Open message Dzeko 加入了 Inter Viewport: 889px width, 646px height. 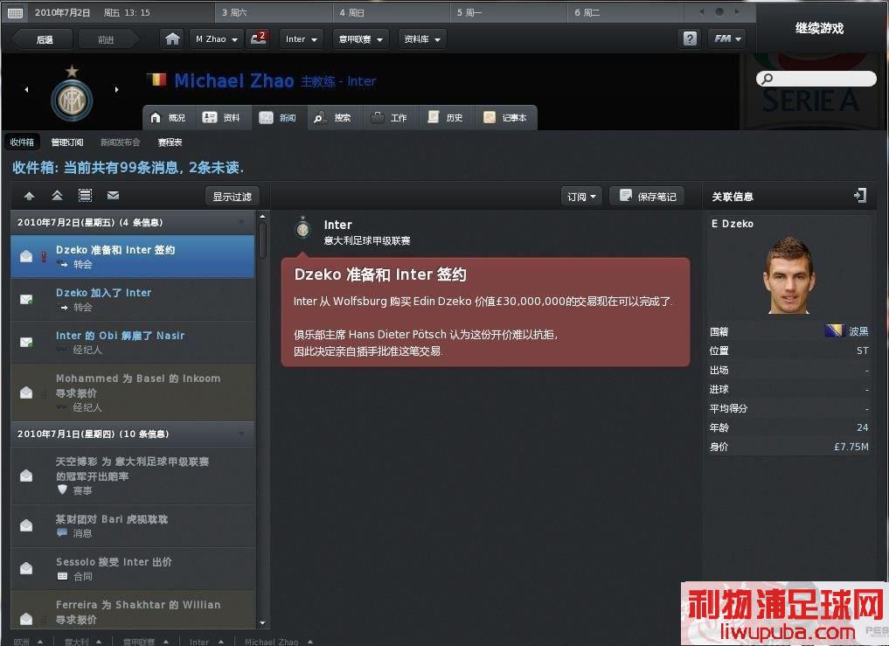pos(133,300)
